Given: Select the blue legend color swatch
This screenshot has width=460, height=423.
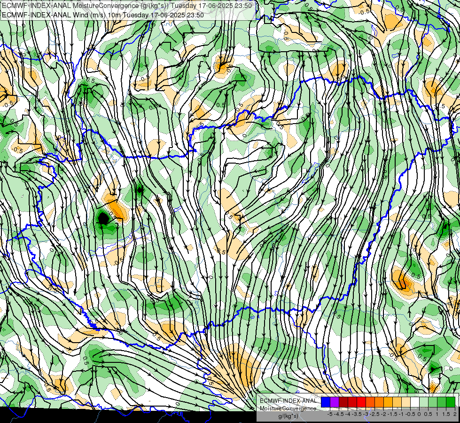Looking at the screenshot, I should (x=326, y=402).
